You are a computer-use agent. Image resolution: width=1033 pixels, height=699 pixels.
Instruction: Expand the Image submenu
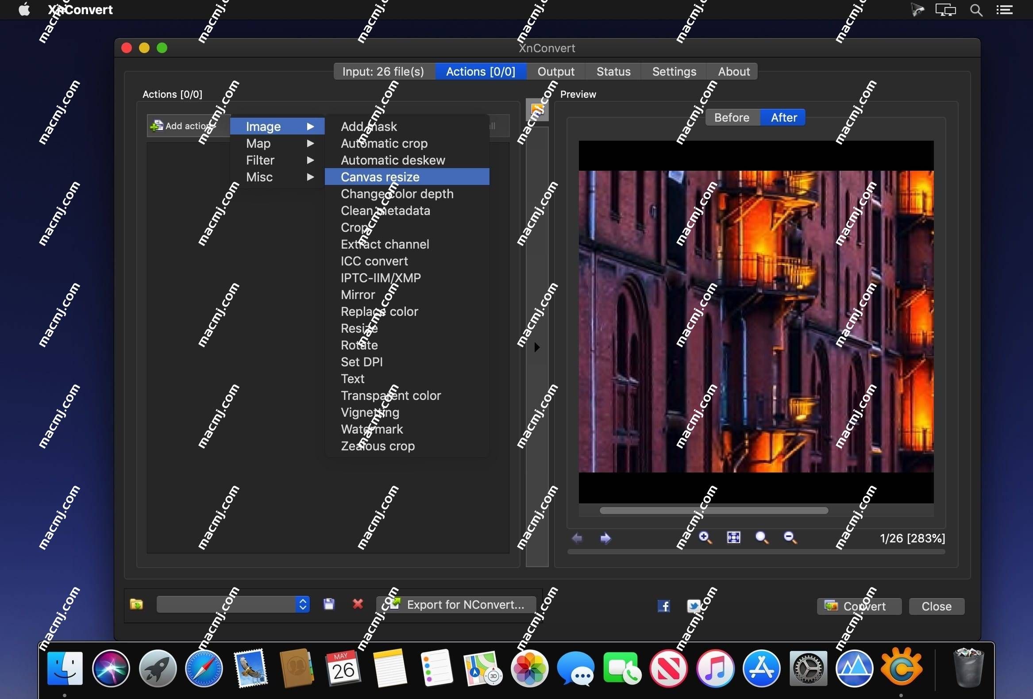pyautogui.click(x=276, y=126)
